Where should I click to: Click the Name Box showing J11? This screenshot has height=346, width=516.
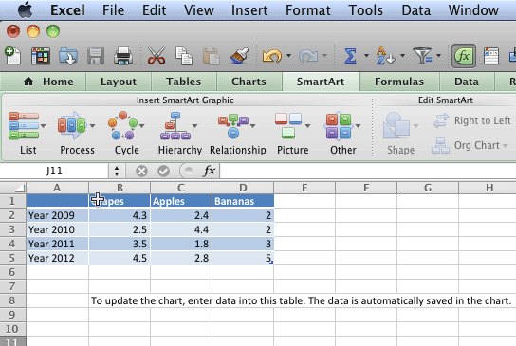point(54,171)
